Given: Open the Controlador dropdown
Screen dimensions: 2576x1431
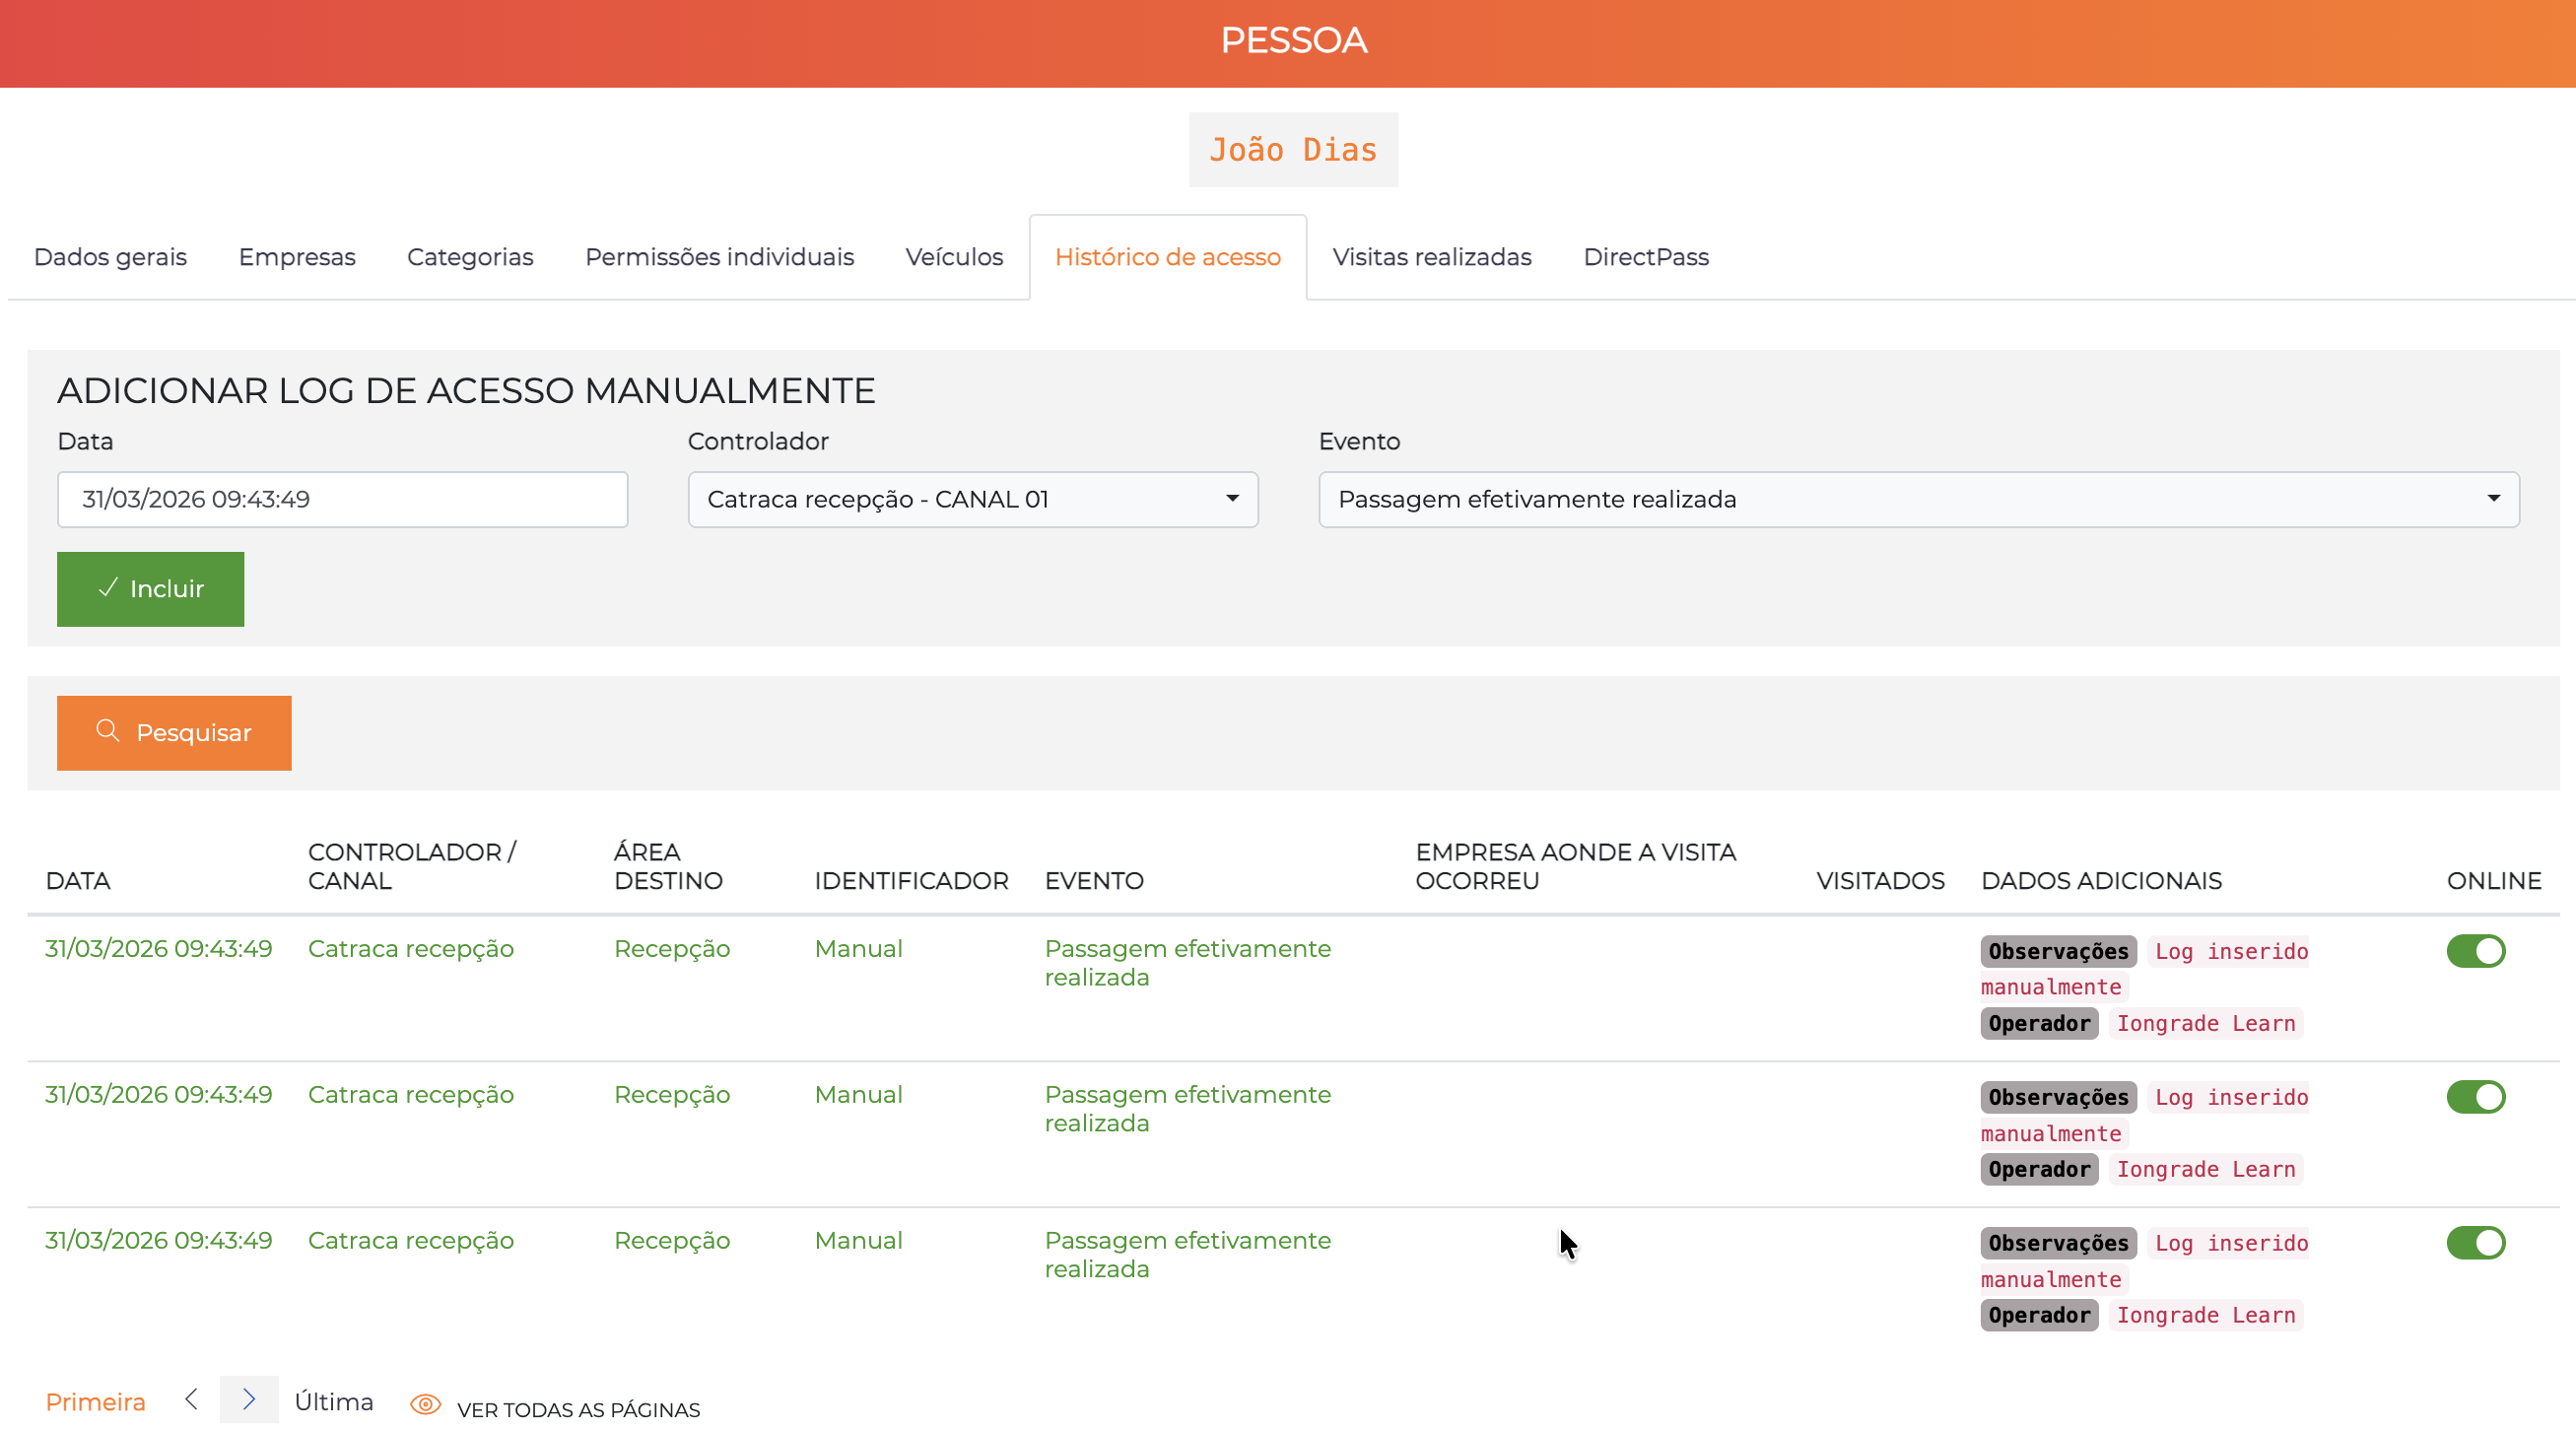Looking at the screenshot, I should click(972, 499).
